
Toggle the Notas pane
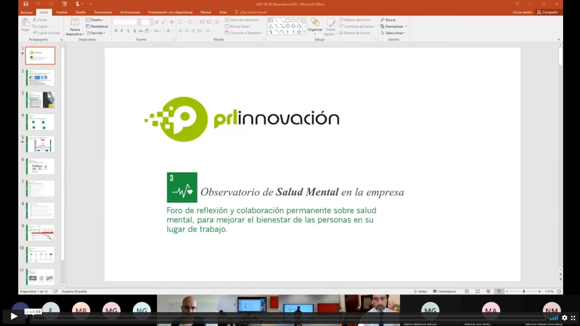tap(420, 291)
